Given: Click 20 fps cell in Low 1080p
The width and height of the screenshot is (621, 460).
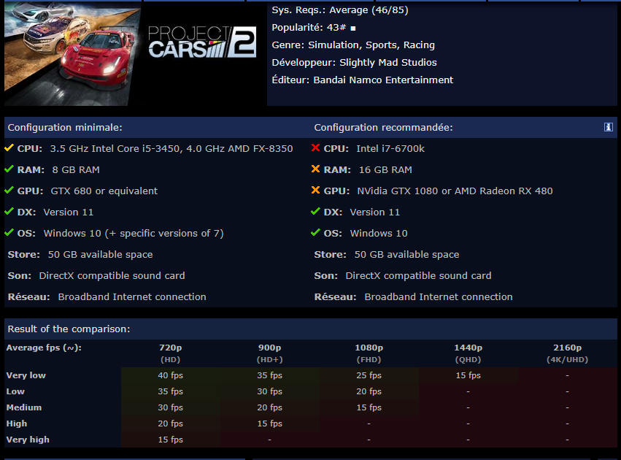Looking at the screenshot, I should pyautogui.click(x=369, y=391).
